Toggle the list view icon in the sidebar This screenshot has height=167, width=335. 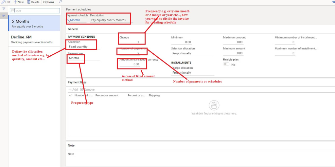[x=4, y=15]
